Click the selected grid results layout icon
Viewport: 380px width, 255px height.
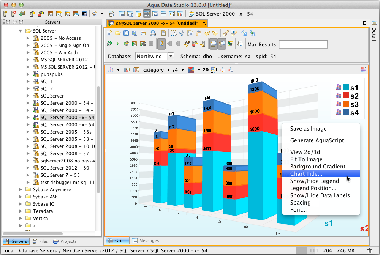coord(147,14)
